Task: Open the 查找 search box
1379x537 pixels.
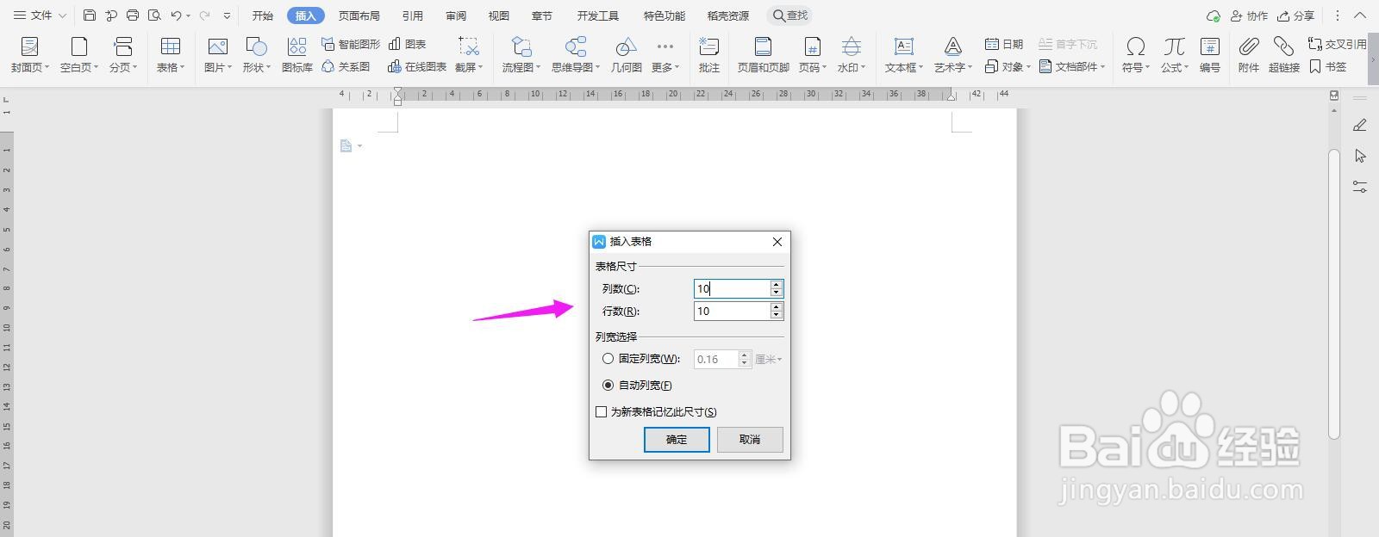Action: [790, 15]
